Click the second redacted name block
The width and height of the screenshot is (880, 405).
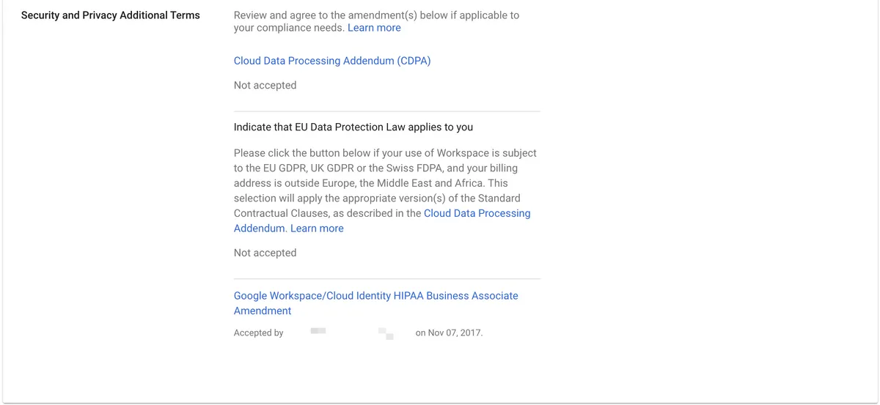[x=386, y=334]
